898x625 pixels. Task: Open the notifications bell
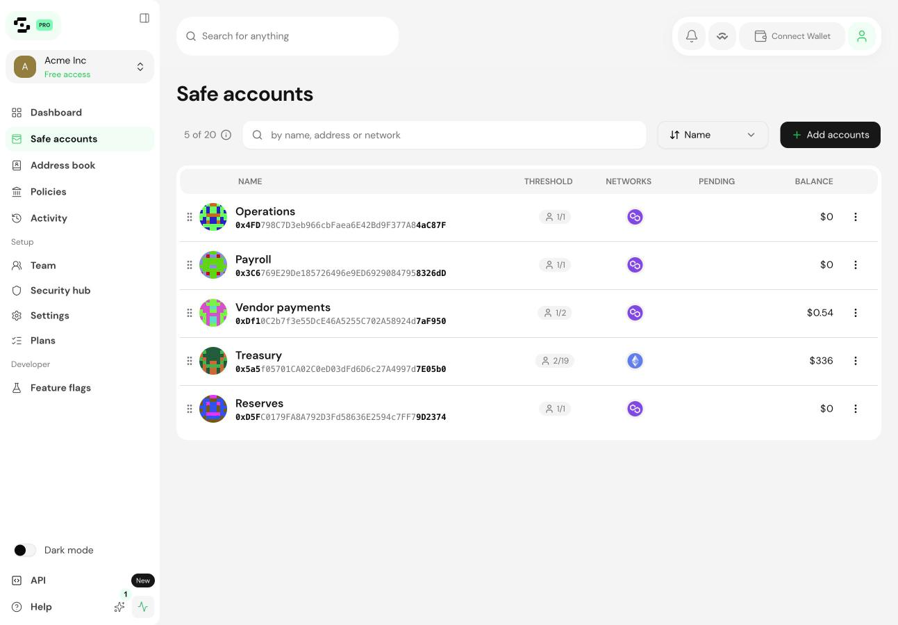[x=692, y=36]
